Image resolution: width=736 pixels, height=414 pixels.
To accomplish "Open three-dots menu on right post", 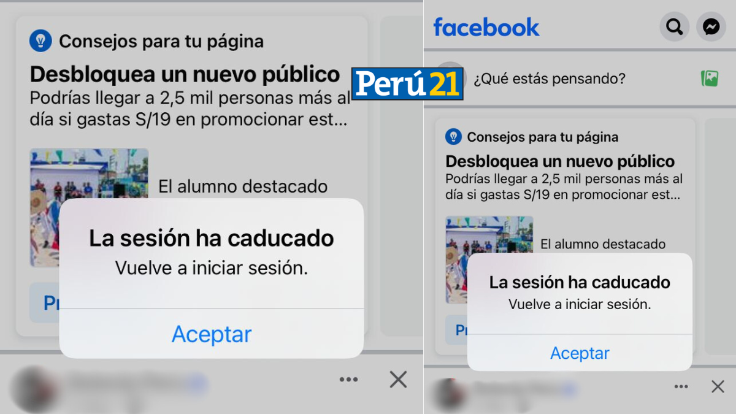I will pyautogui.click(x=681, y=386).
